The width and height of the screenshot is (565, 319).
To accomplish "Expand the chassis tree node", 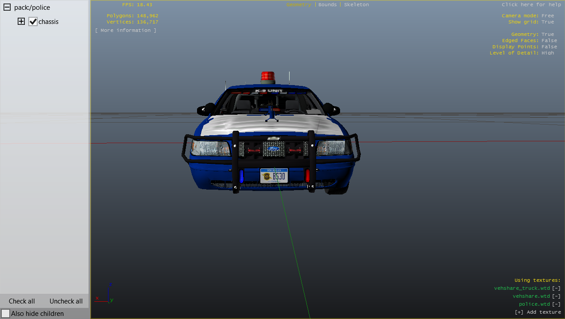I will pyautogui.click(x=21, y=21).
